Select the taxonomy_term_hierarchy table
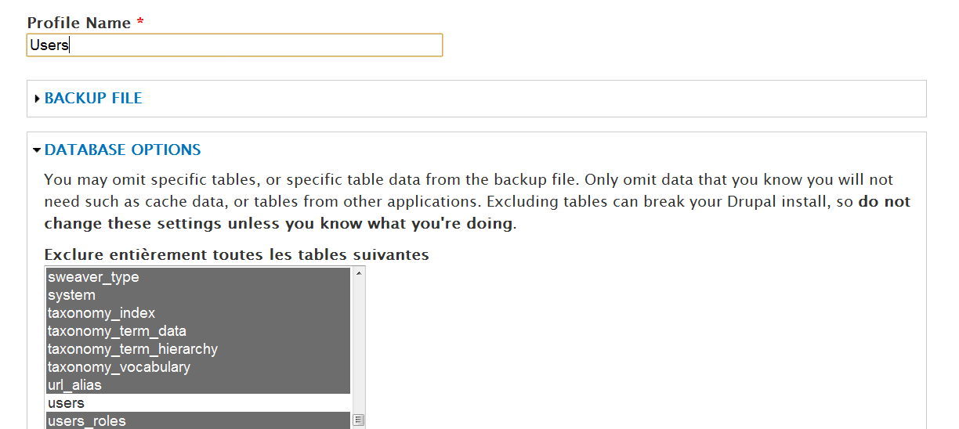This screenshot has width=959, height=429. tap(132, 349)
